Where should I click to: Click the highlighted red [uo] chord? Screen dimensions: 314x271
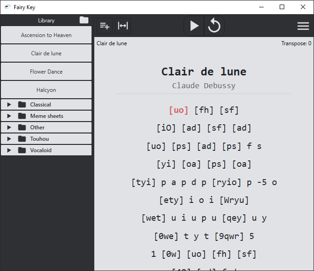[179, 110]
